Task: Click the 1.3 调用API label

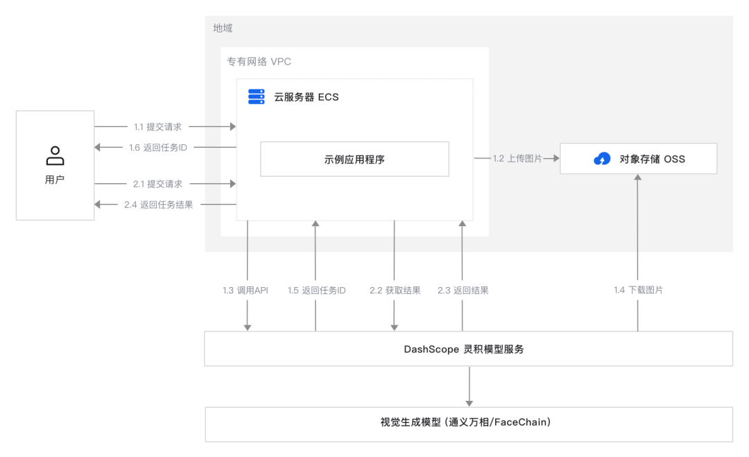Action: point(246,291)
